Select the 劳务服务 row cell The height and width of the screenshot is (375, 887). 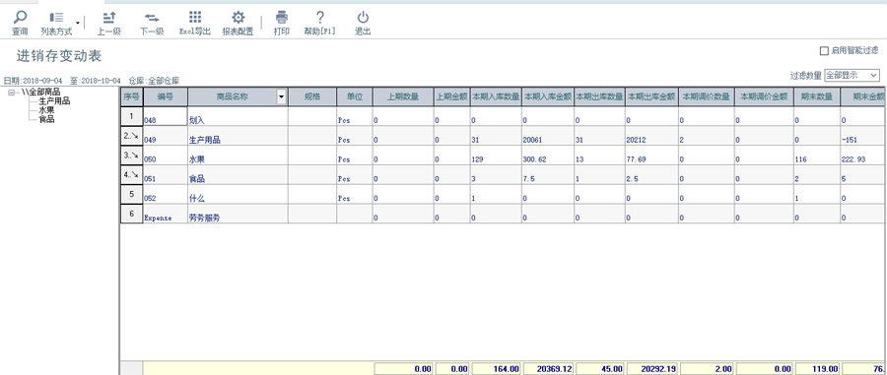point(238,218)
